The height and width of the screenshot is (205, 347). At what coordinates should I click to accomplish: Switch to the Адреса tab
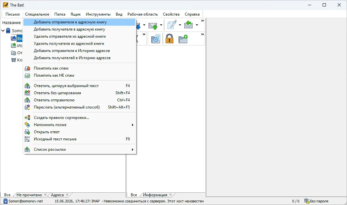coord(57,195)
